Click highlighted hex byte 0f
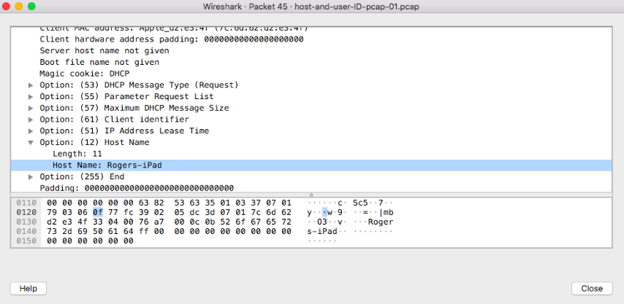Screen dimensions: 624x304 click(97, 212)
